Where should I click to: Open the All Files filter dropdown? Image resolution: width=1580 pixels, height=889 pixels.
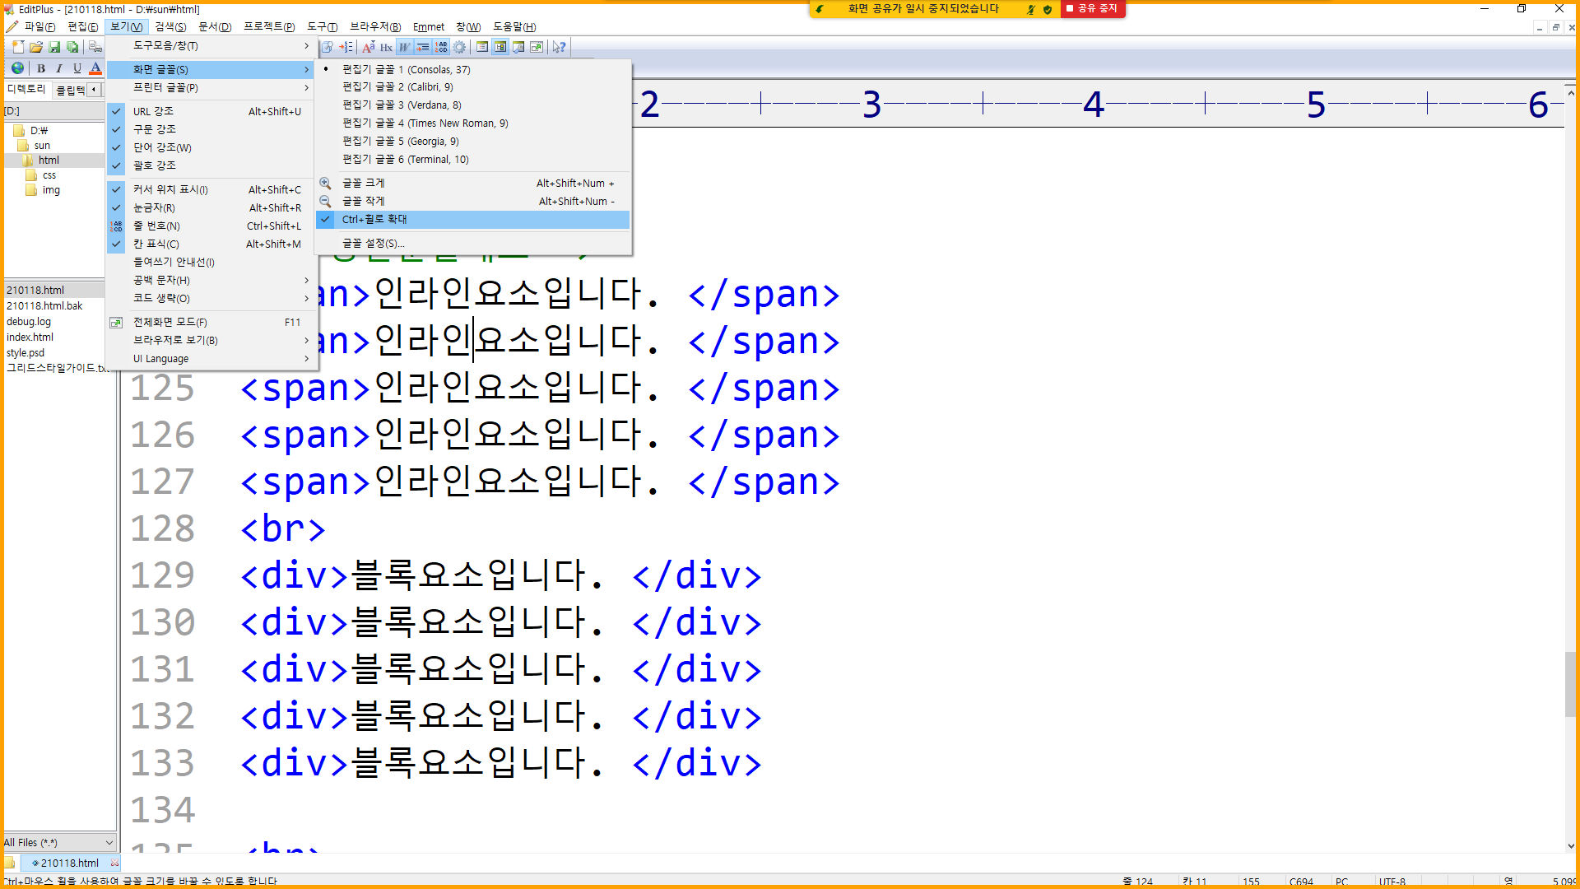tap(109, 842)
